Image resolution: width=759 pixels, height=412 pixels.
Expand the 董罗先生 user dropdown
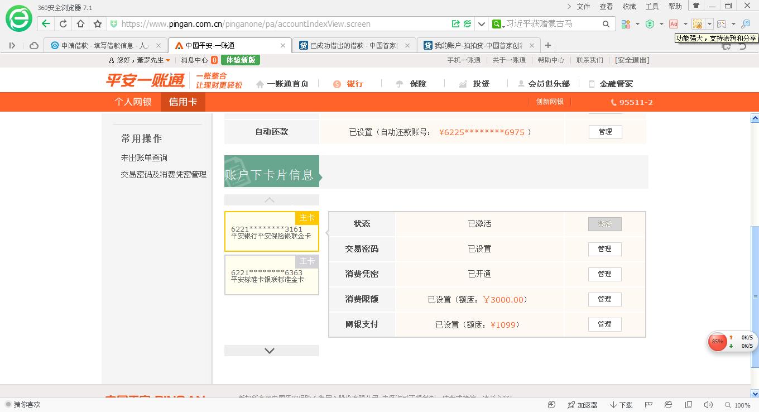tap(167, 60)
